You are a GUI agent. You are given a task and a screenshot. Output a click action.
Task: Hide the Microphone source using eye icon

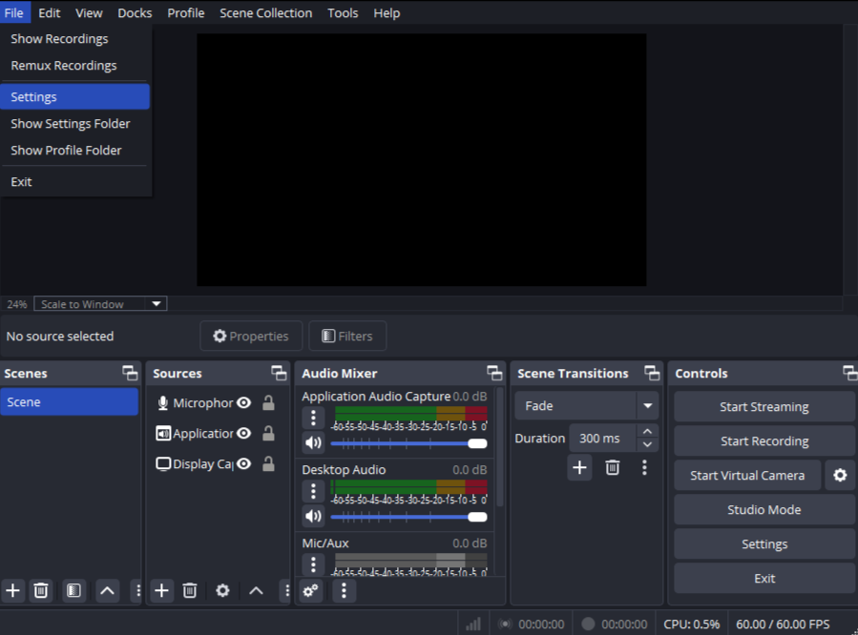[244, 403]
